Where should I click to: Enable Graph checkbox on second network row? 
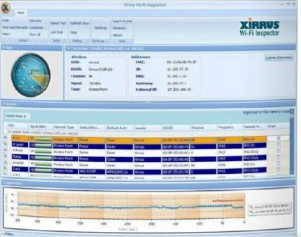pyautogui.click(x=279, y=144)
